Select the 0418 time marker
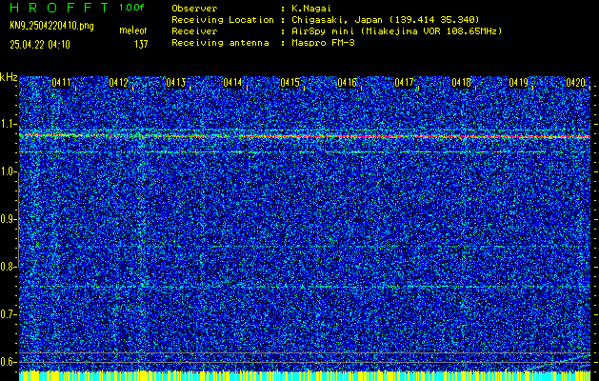The width and height of the screenshot is (599, 381). [x=462, y=83]
